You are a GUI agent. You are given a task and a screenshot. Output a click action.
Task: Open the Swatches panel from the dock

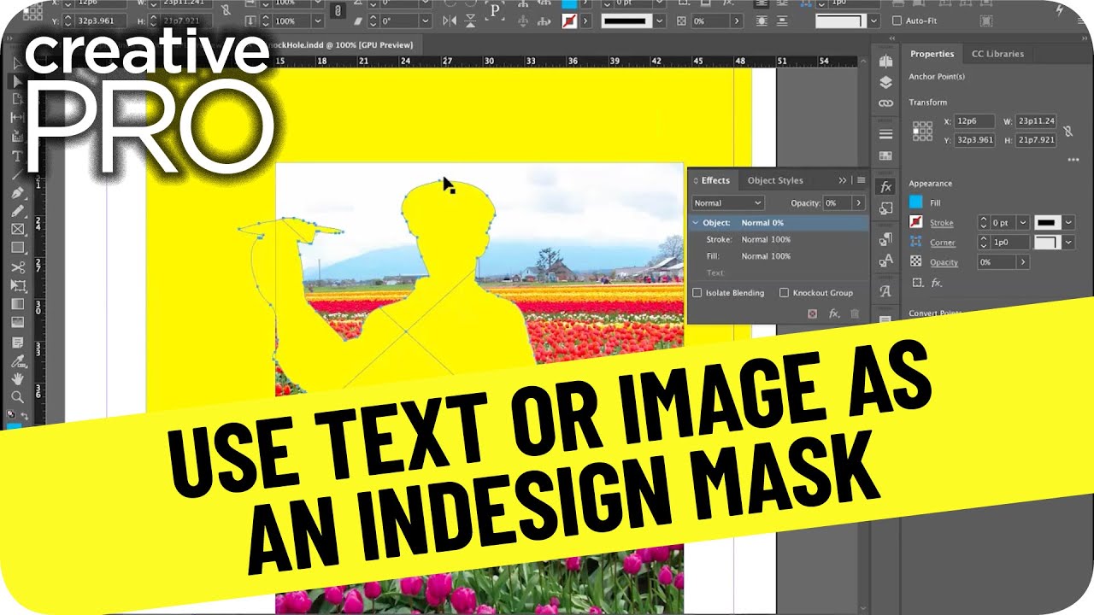click(x=885, y=155)
